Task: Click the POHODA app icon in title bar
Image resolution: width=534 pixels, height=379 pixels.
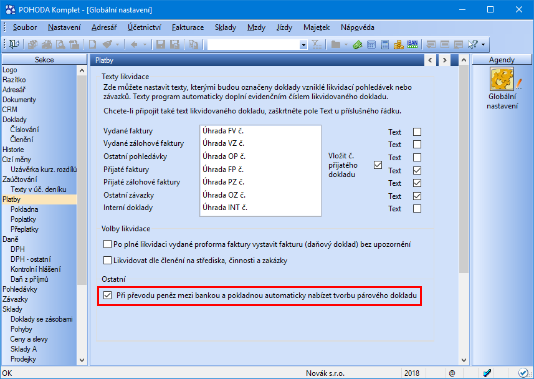Action: (x=10, y=9)
